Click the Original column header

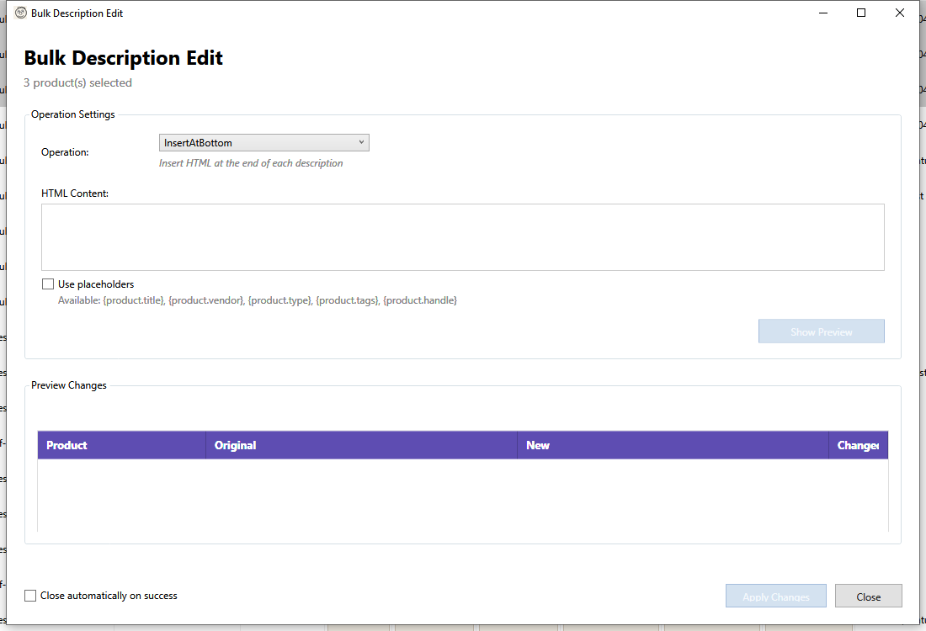236,444
